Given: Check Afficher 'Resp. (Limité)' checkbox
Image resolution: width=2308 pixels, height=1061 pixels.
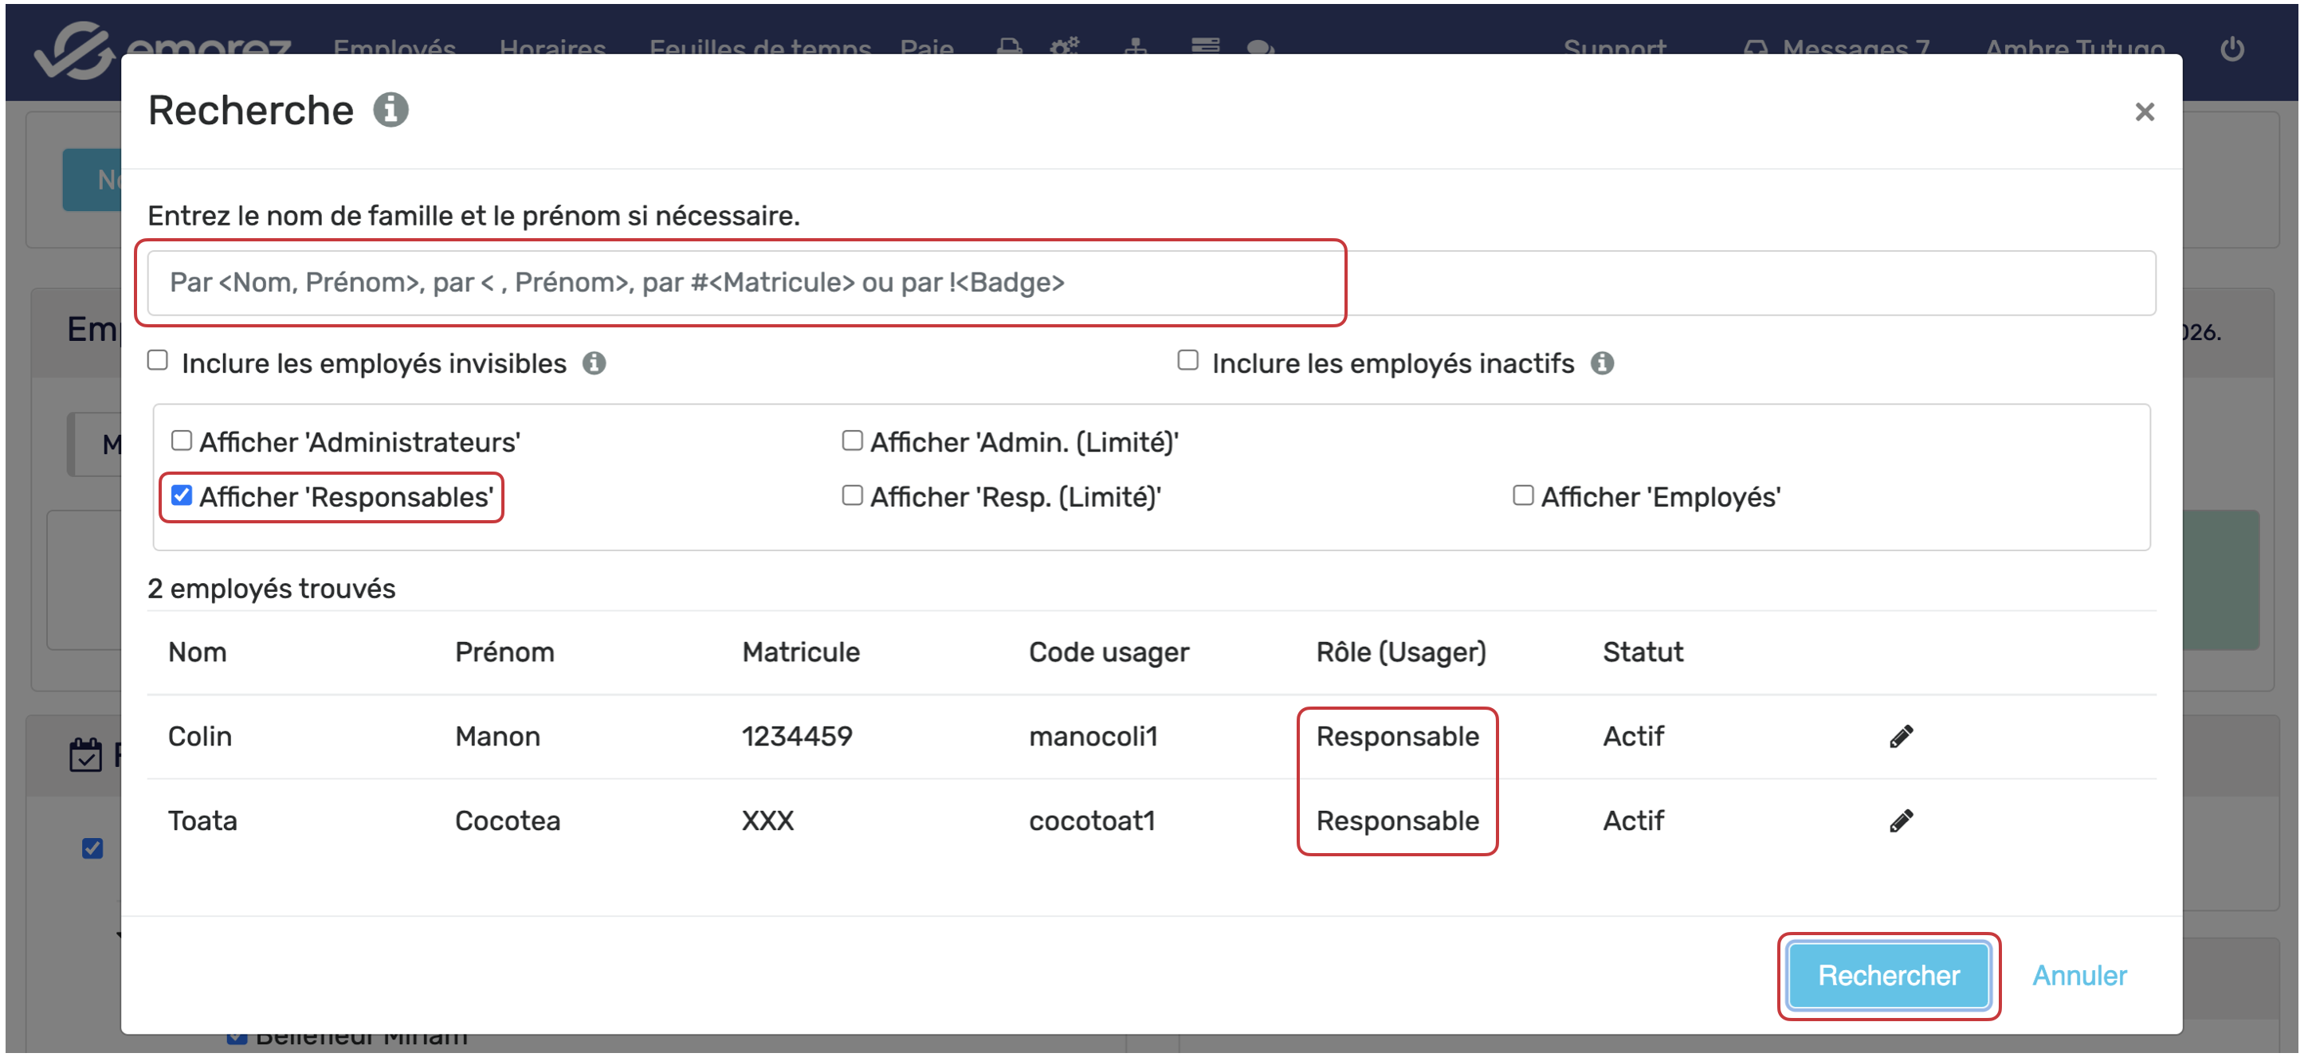Looking at the screenshot, I should (852, 496).
